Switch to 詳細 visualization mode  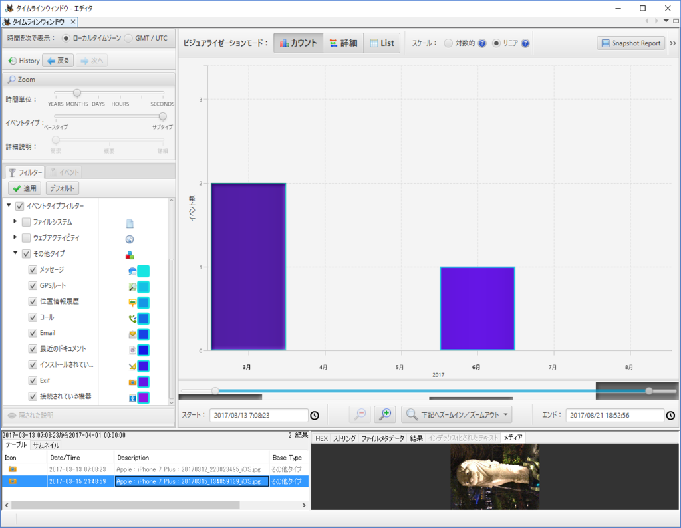click(x=343, y=43)
